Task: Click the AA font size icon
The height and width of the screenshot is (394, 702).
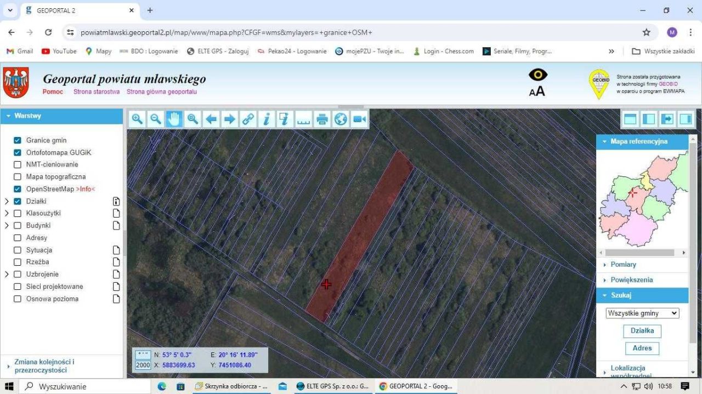Action: (x=537, y=91)
